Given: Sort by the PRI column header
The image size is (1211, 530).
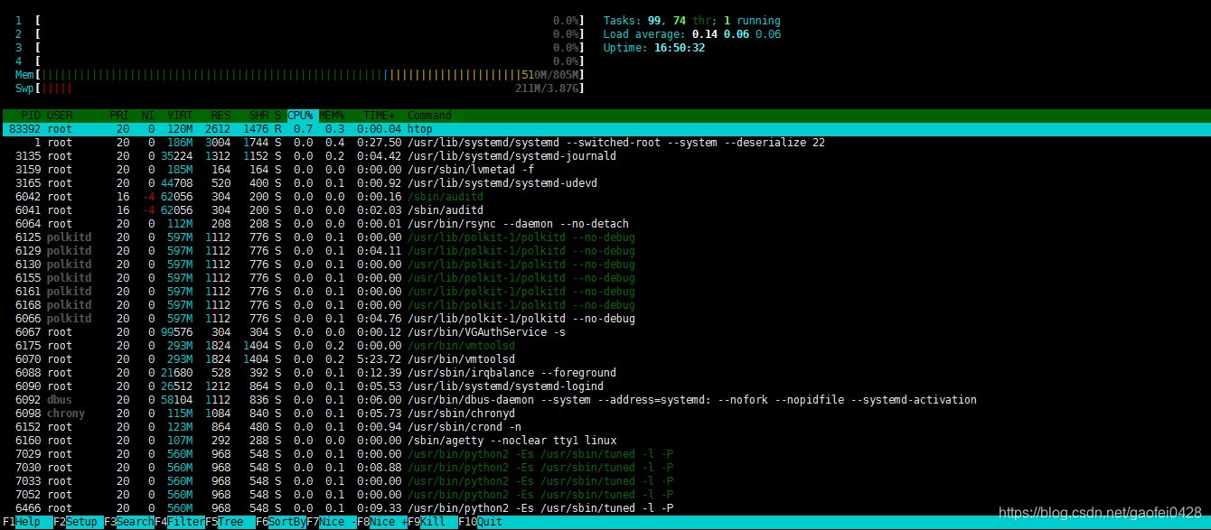Looking at the screenshot, I should pos(119,116).
